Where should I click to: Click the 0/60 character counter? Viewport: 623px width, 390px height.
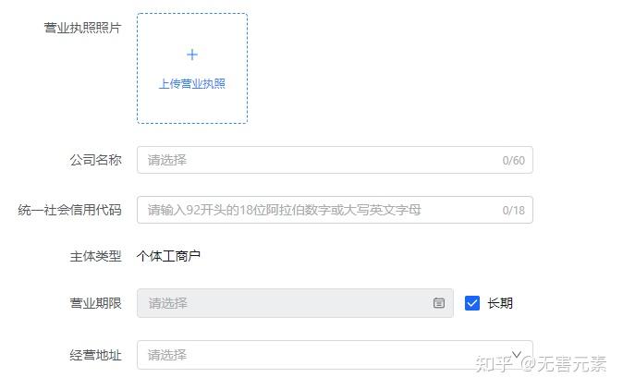click(x=513, y=161)
